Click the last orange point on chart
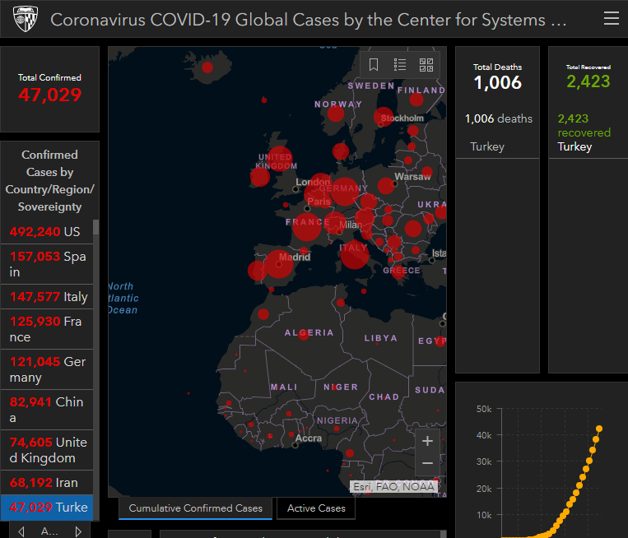This screenshot has width=628, height=538. (x=599, y=429)
